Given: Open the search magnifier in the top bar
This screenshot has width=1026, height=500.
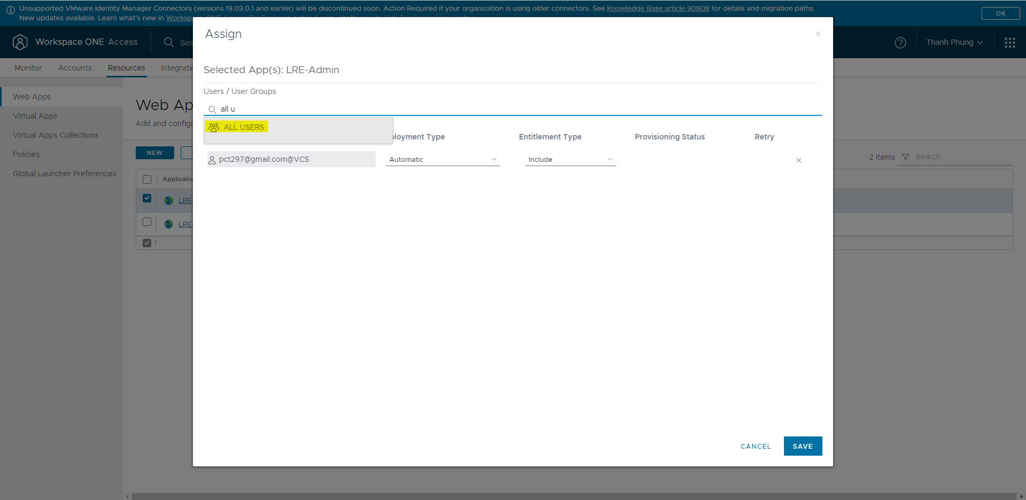Looking at the screenshot, I should 168,42.
